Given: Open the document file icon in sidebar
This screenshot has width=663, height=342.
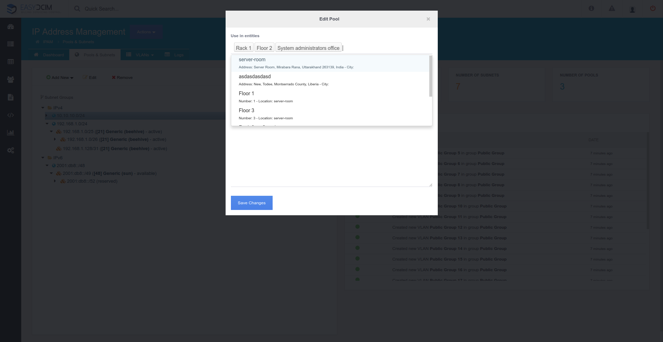Looking at the screenshot, I should tap(11, 97).
